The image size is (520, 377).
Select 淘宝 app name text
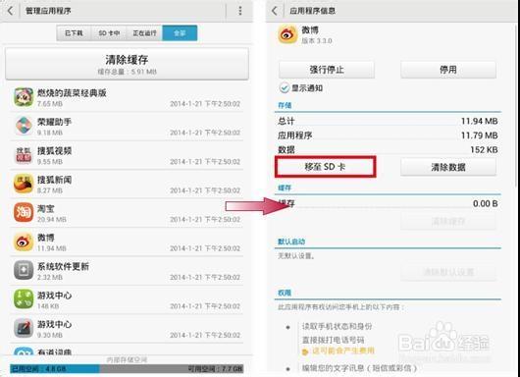[x=45, y=208]
